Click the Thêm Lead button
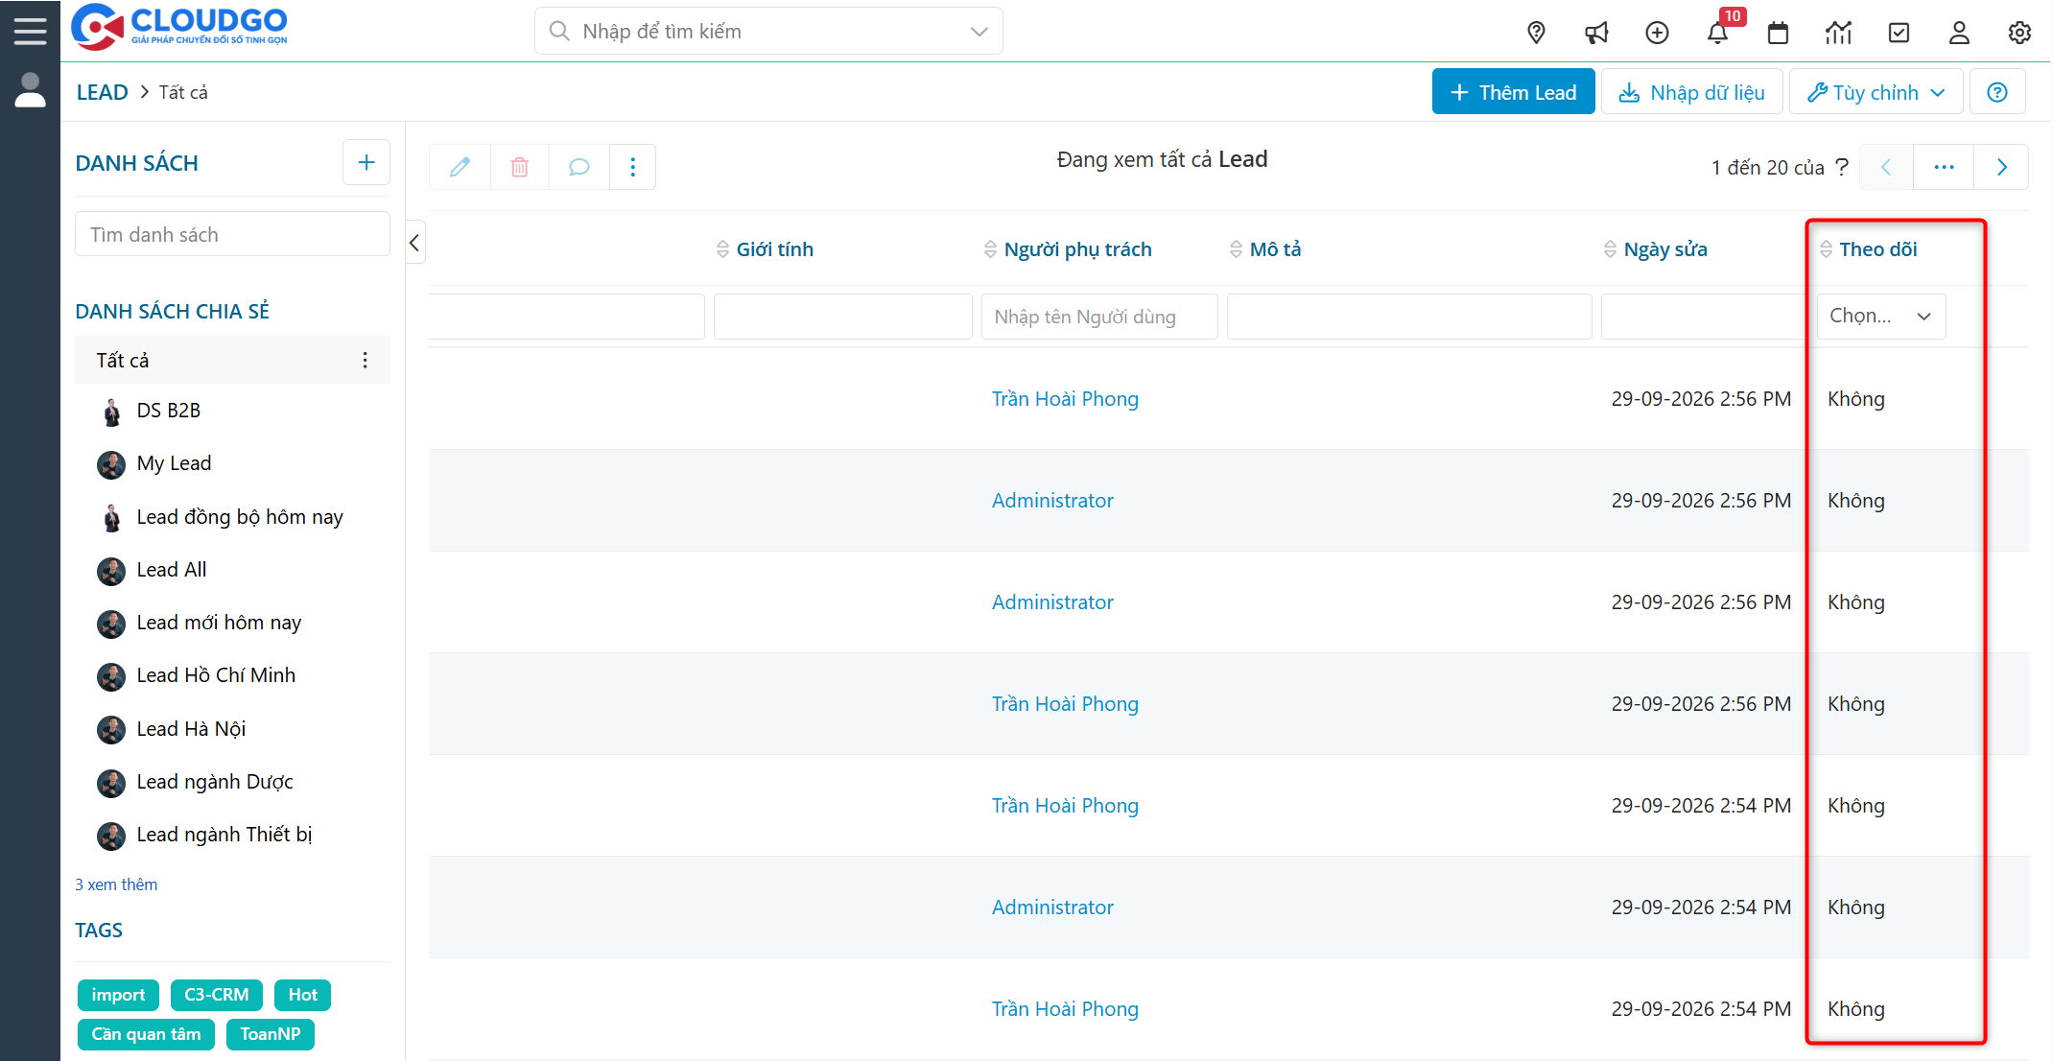The width and height of the screenshot is (2053, 1061). (1513, 92)
